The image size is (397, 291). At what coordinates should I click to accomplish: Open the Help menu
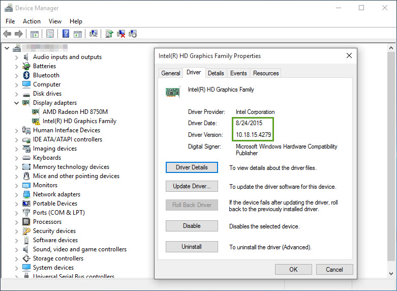(x=76, y=21)
